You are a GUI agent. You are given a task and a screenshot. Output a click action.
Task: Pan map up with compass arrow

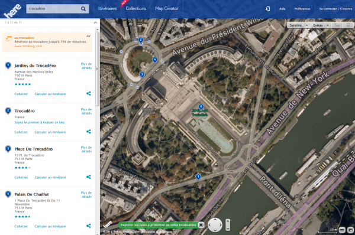[215, 220]
